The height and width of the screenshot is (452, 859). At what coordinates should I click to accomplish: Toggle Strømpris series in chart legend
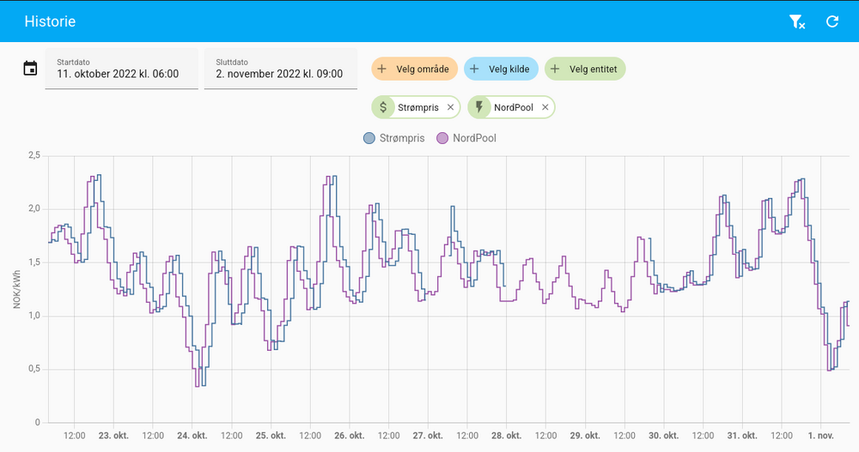tap(395, 138)
